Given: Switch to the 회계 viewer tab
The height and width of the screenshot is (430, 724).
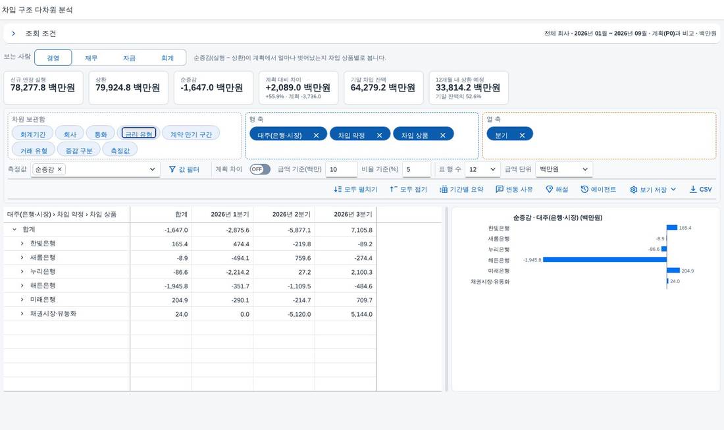Looking at the screenshot, I should point(167,58).
